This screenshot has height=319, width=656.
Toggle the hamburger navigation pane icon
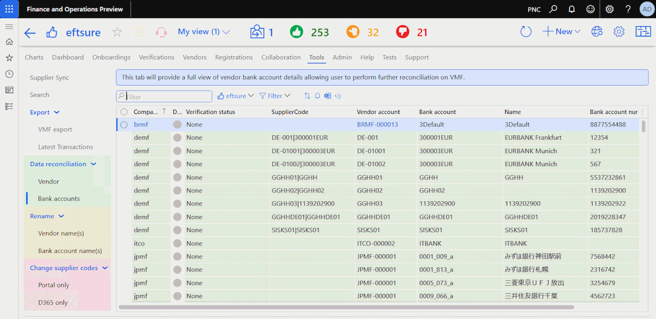9,26
